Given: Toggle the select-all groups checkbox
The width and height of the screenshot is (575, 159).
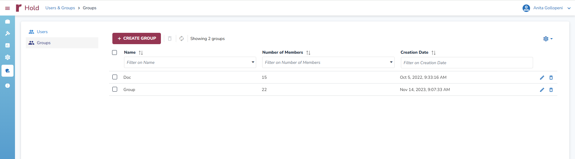Looking at the screenshot, I should (x=114, y=53).
